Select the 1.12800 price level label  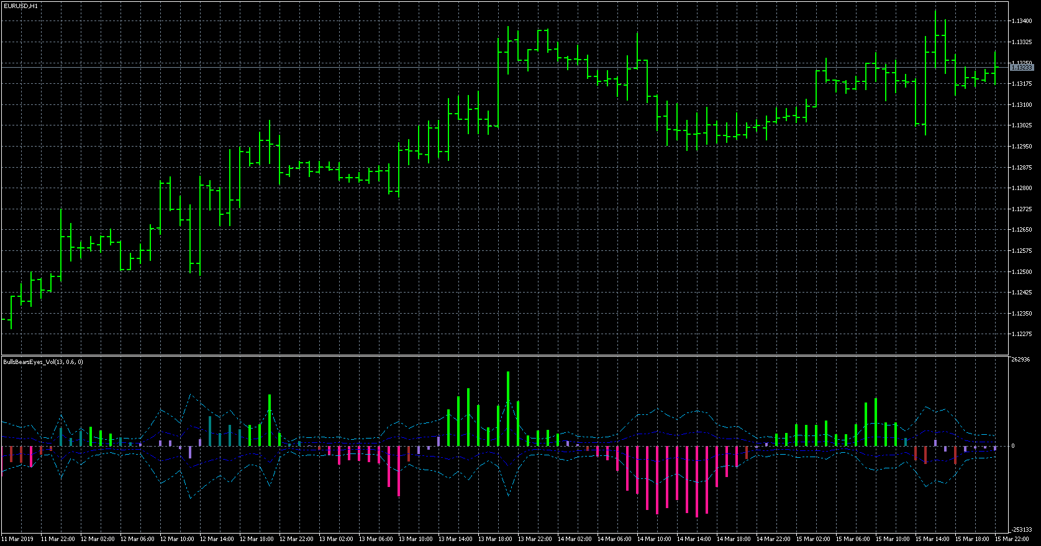pos(1022,188)
